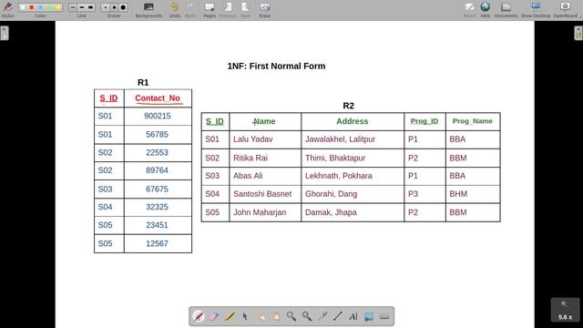Viewport: 583px width, 328px height.
Task: Select the arrow selection tool
Action: [245, 316]
